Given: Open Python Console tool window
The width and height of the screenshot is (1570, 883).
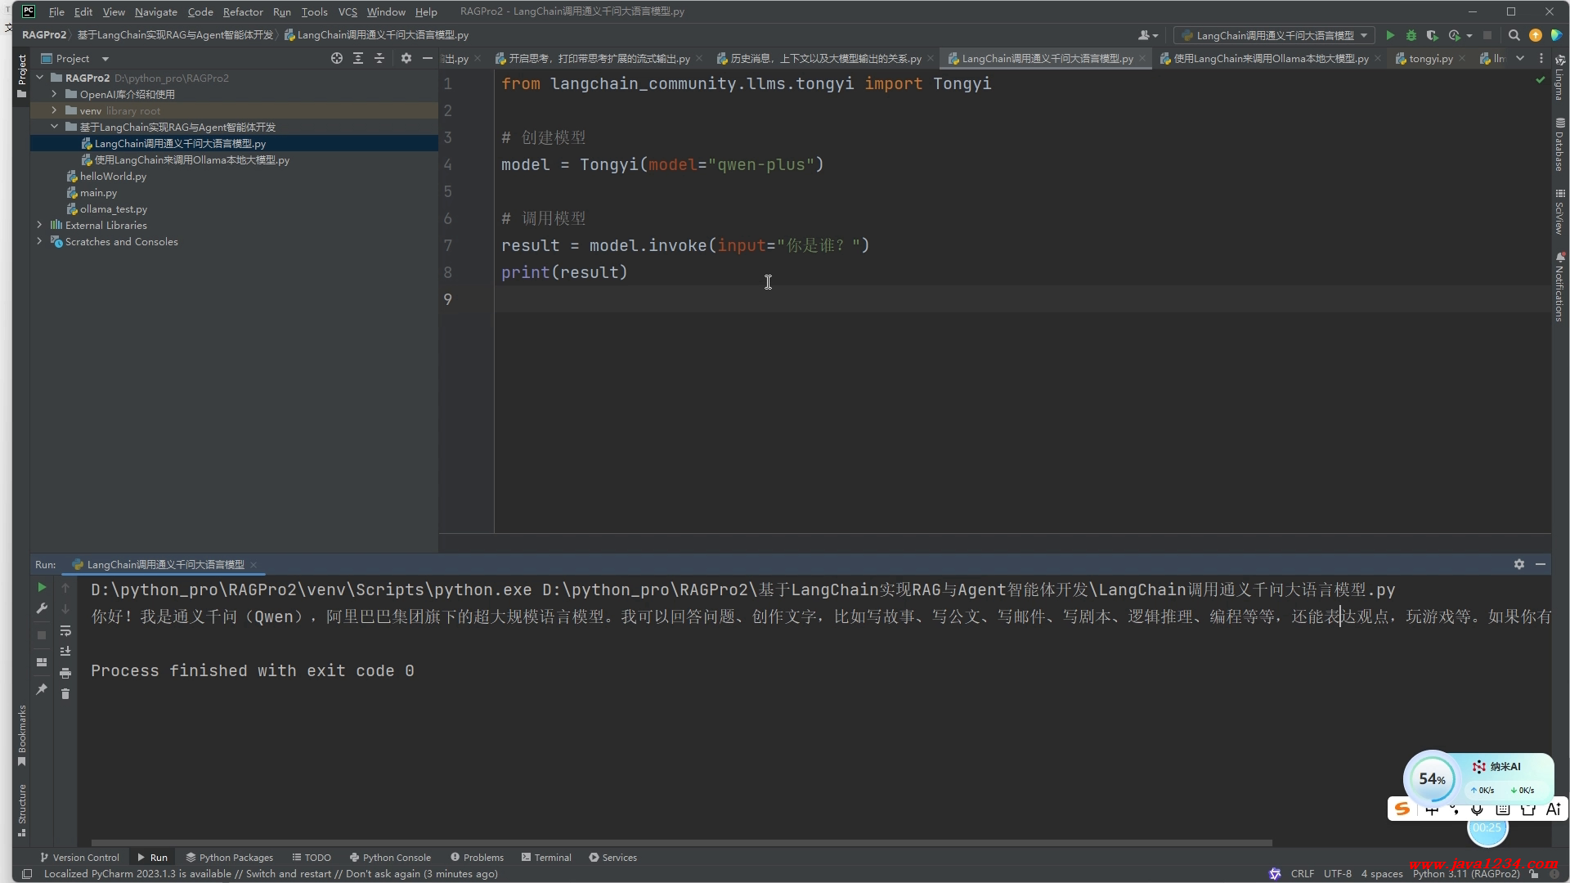Looking at the screenshot, I should (390, 858).
